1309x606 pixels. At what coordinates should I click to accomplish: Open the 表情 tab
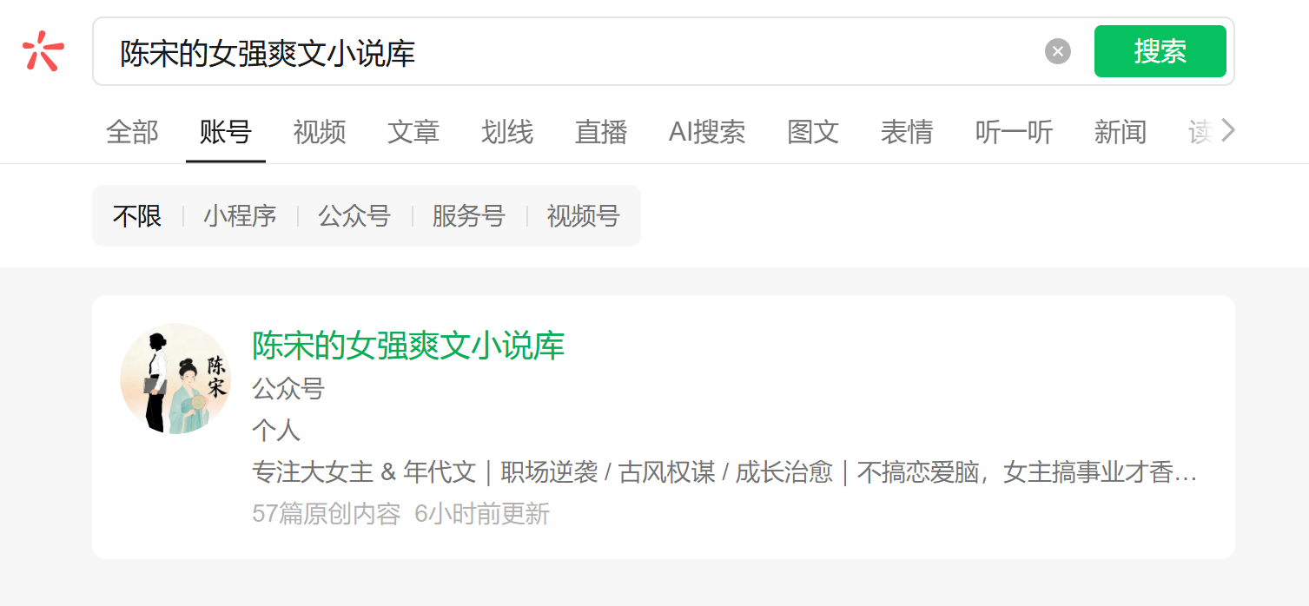pyautogui.click(x=907, y=133)
